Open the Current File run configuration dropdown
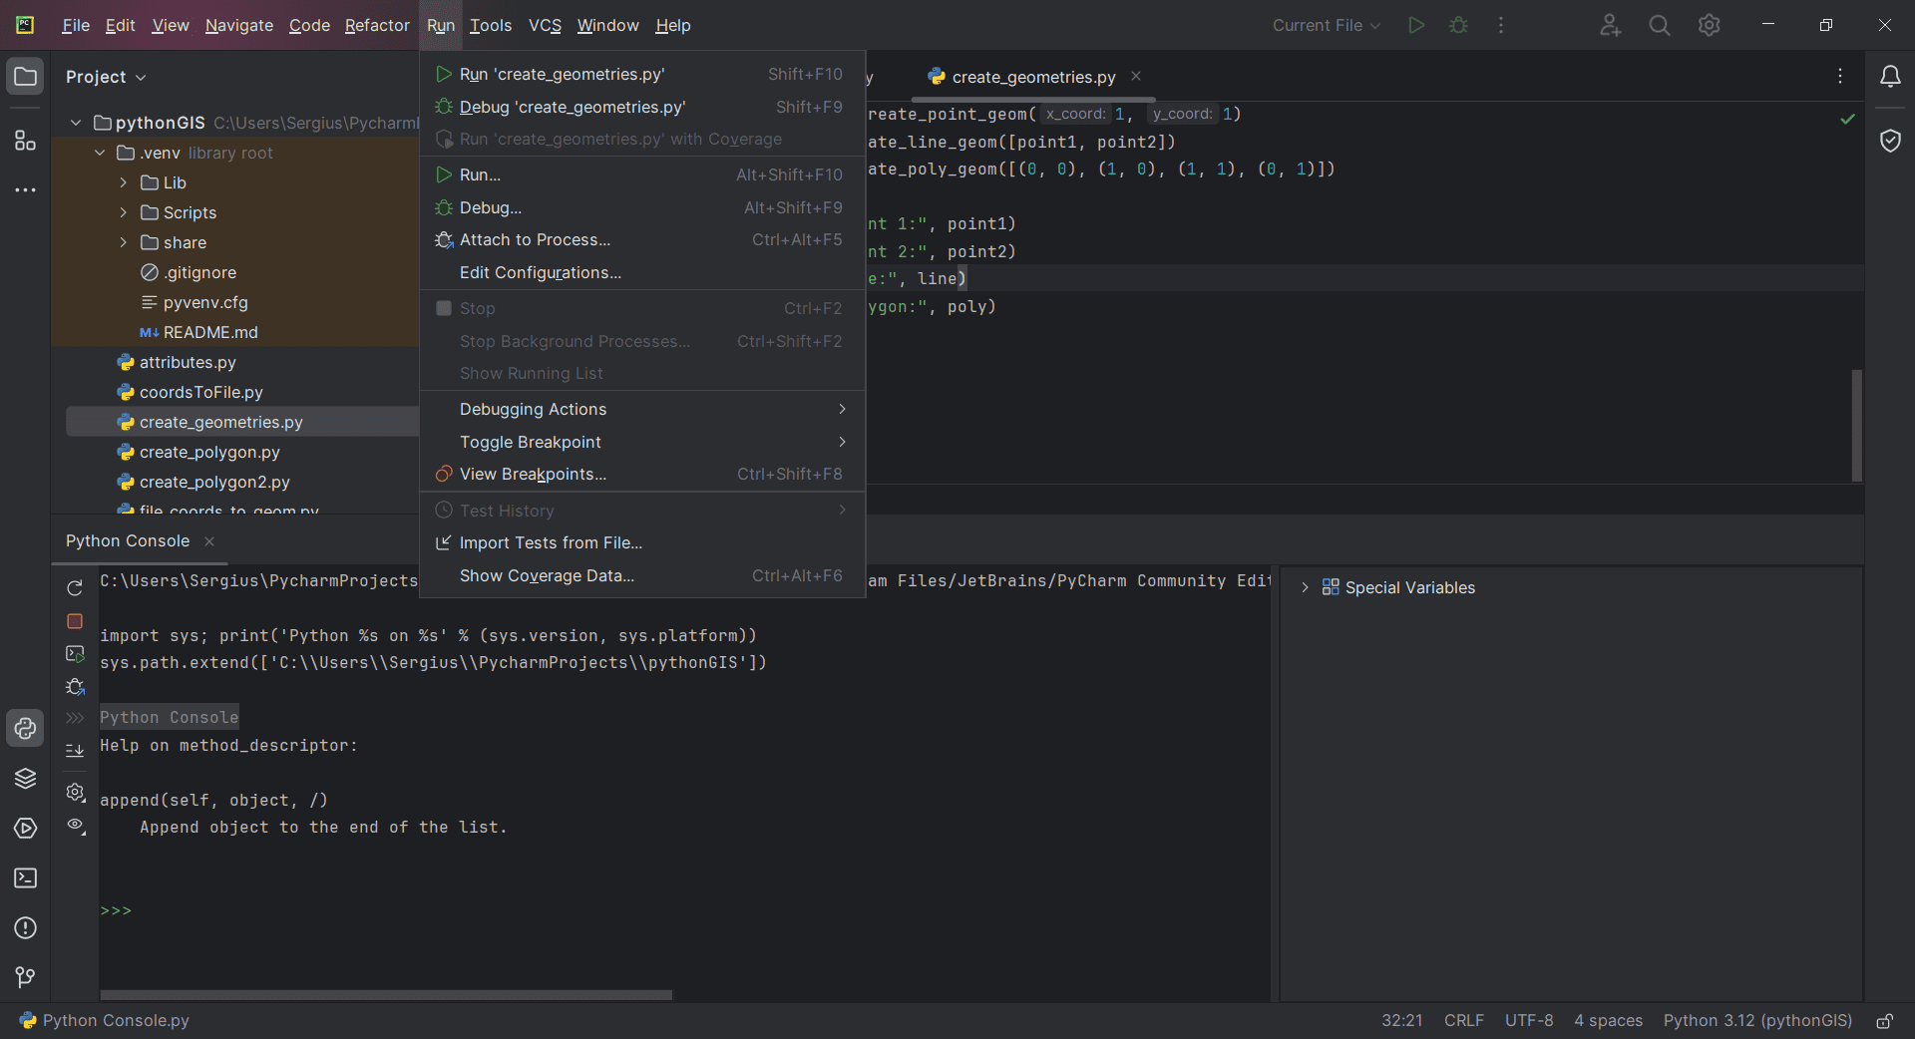1915x1039 pixels. (x=1326, y=26)
